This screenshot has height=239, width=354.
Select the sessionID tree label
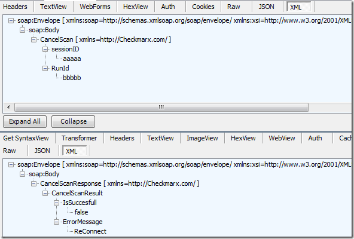pos(65,49)
